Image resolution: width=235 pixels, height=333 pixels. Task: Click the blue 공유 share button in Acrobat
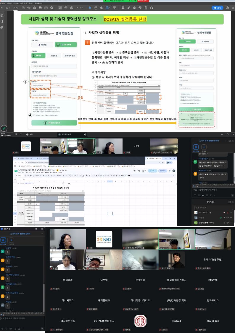pyautogui.click(x=218, y=8)
